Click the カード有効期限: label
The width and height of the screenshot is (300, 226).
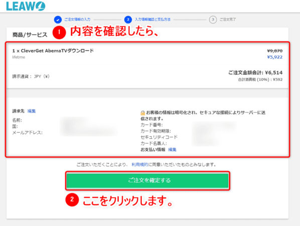(156, 131)
